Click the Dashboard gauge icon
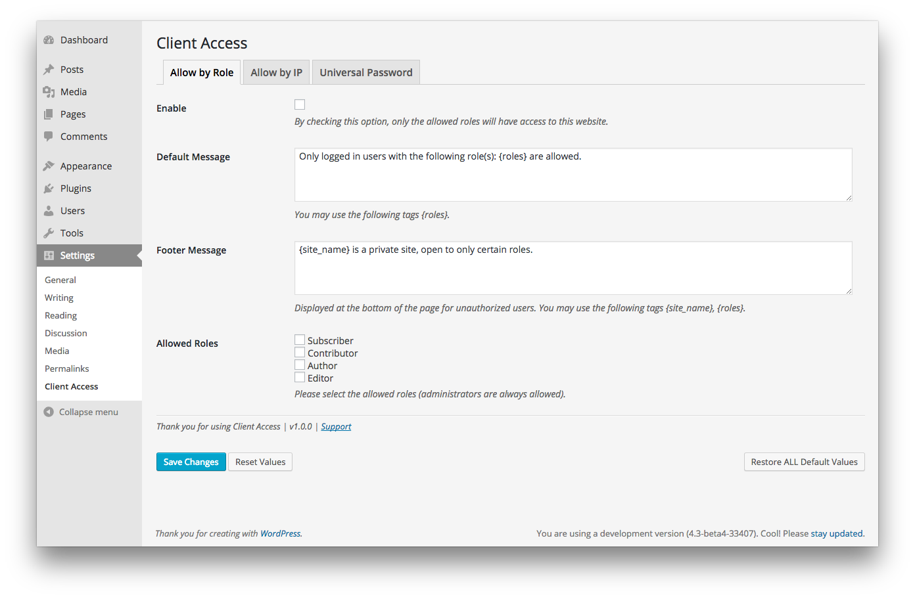 [x=49, y=40]
